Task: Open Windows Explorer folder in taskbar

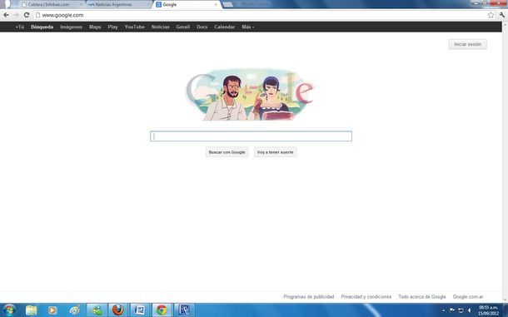Action: pyautogui.click(x=32, y=310)
